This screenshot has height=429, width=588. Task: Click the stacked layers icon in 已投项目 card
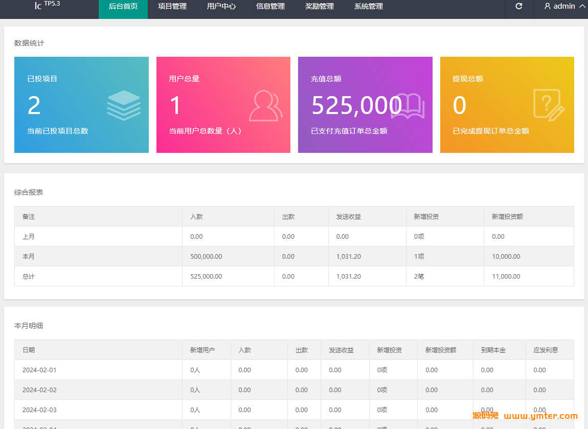tap(124, 105)
